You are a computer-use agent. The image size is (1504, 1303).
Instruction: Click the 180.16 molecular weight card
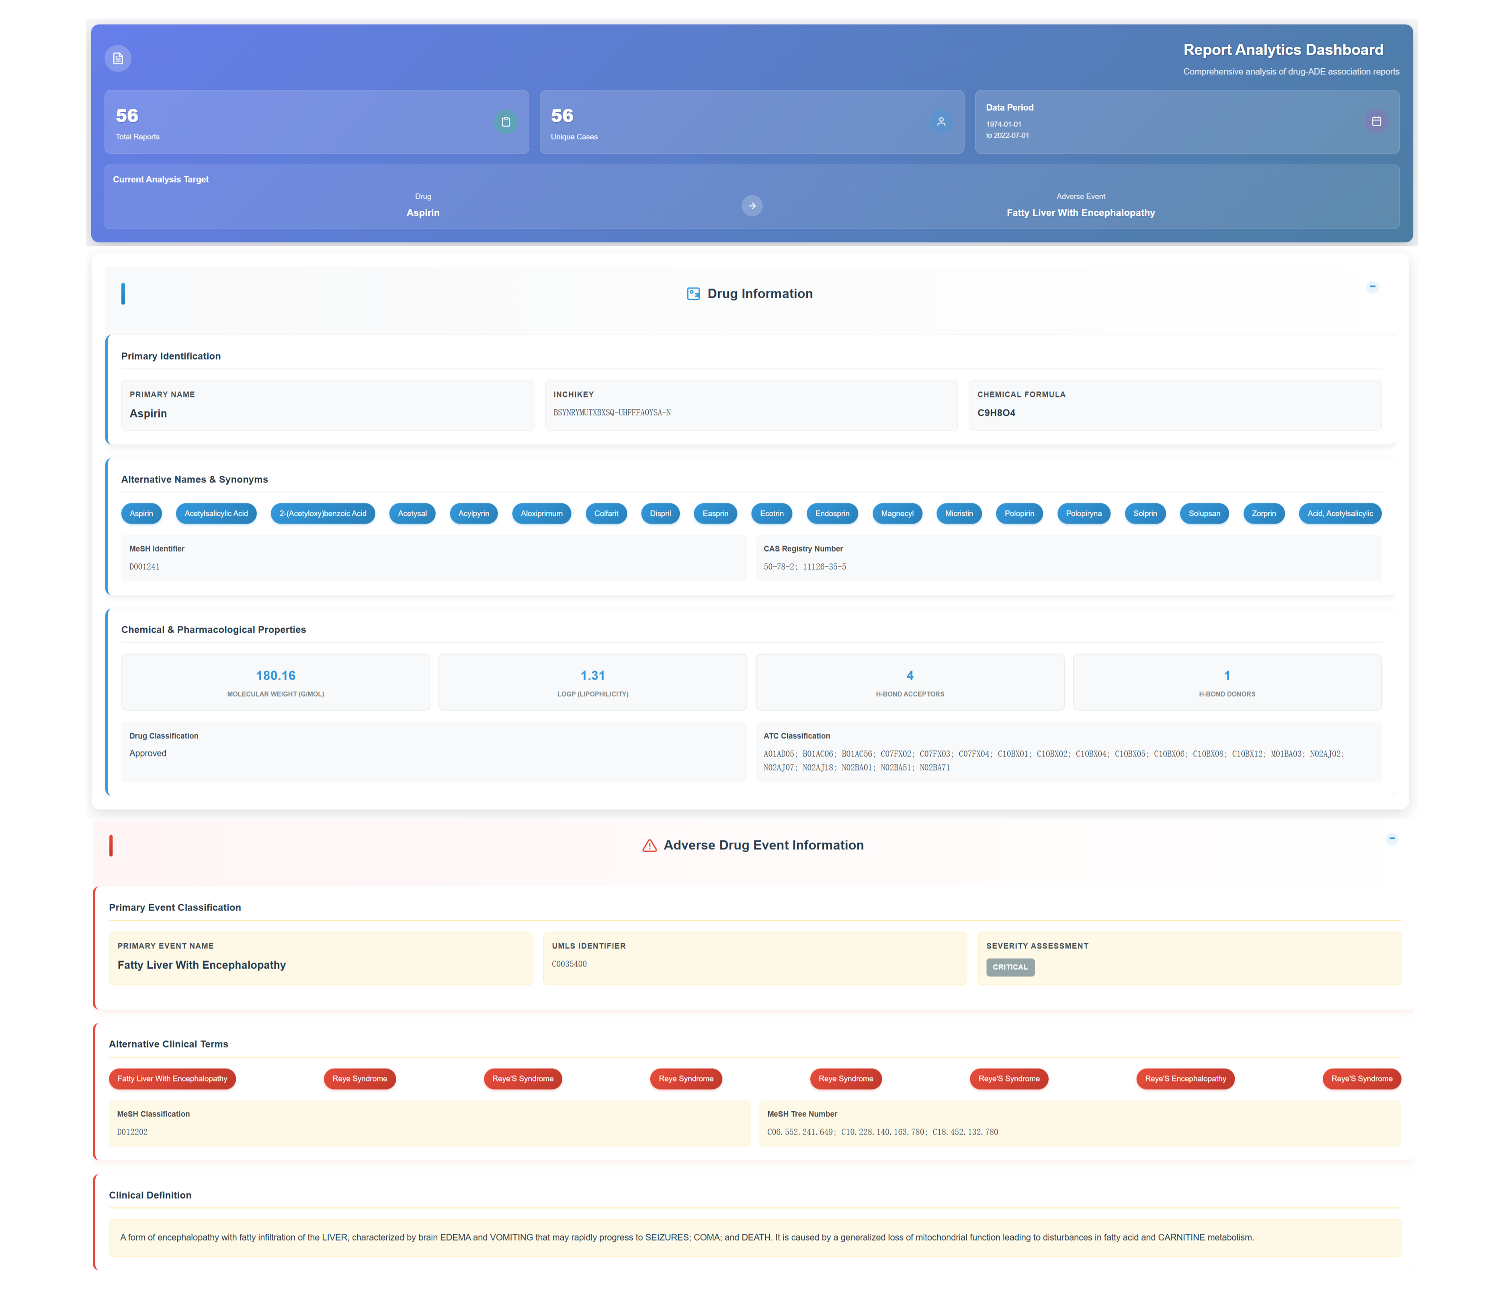click(276, 682)
